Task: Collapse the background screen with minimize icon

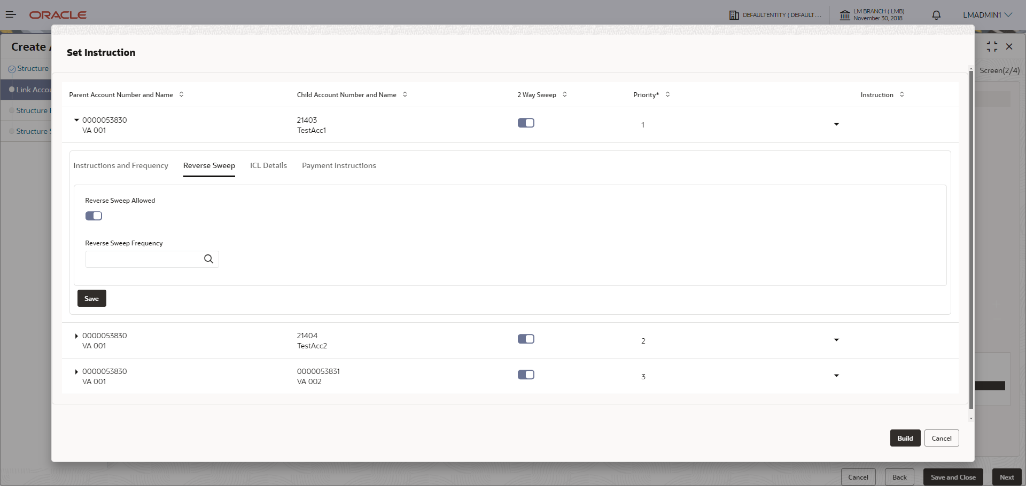Action: pyautogui.click(x=992, y=47)
